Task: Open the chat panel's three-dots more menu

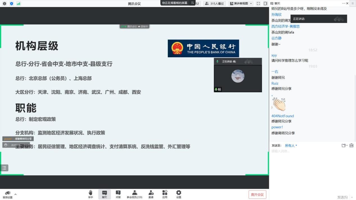Action: coord(343,3)
